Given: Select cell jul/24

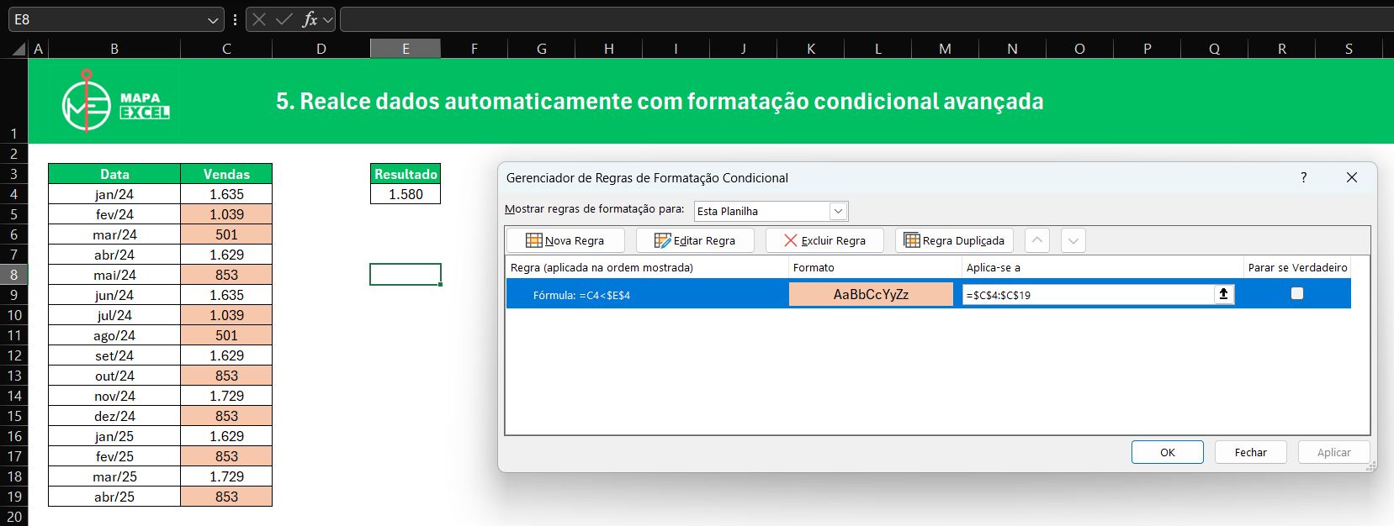Looking at the screenshot, I should 114,315.
